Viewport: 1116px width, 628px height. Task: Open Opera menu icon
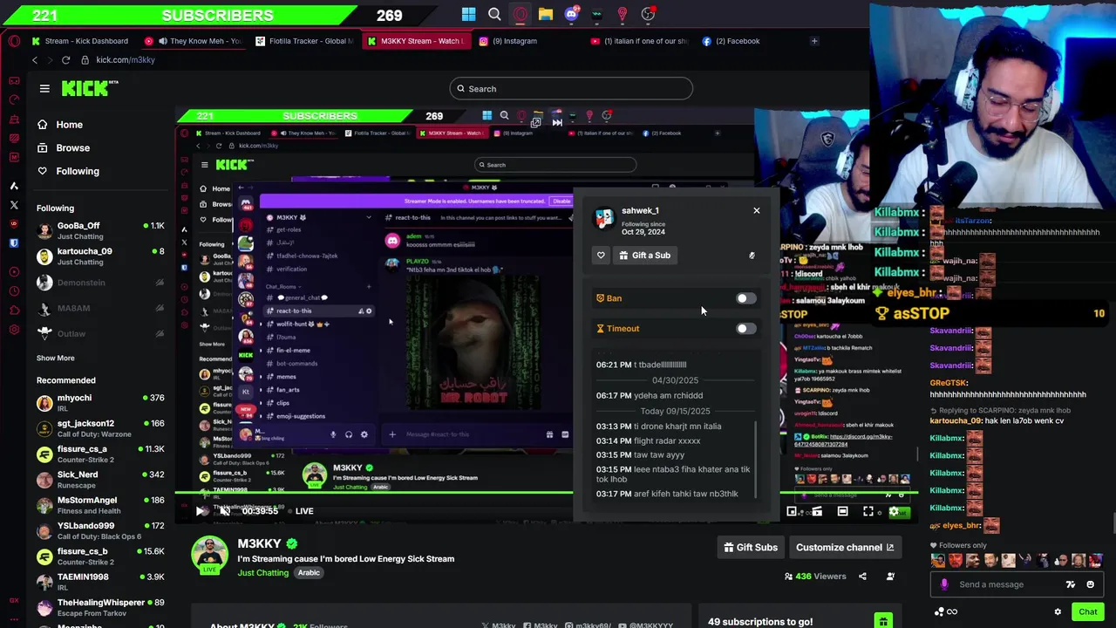14,41
